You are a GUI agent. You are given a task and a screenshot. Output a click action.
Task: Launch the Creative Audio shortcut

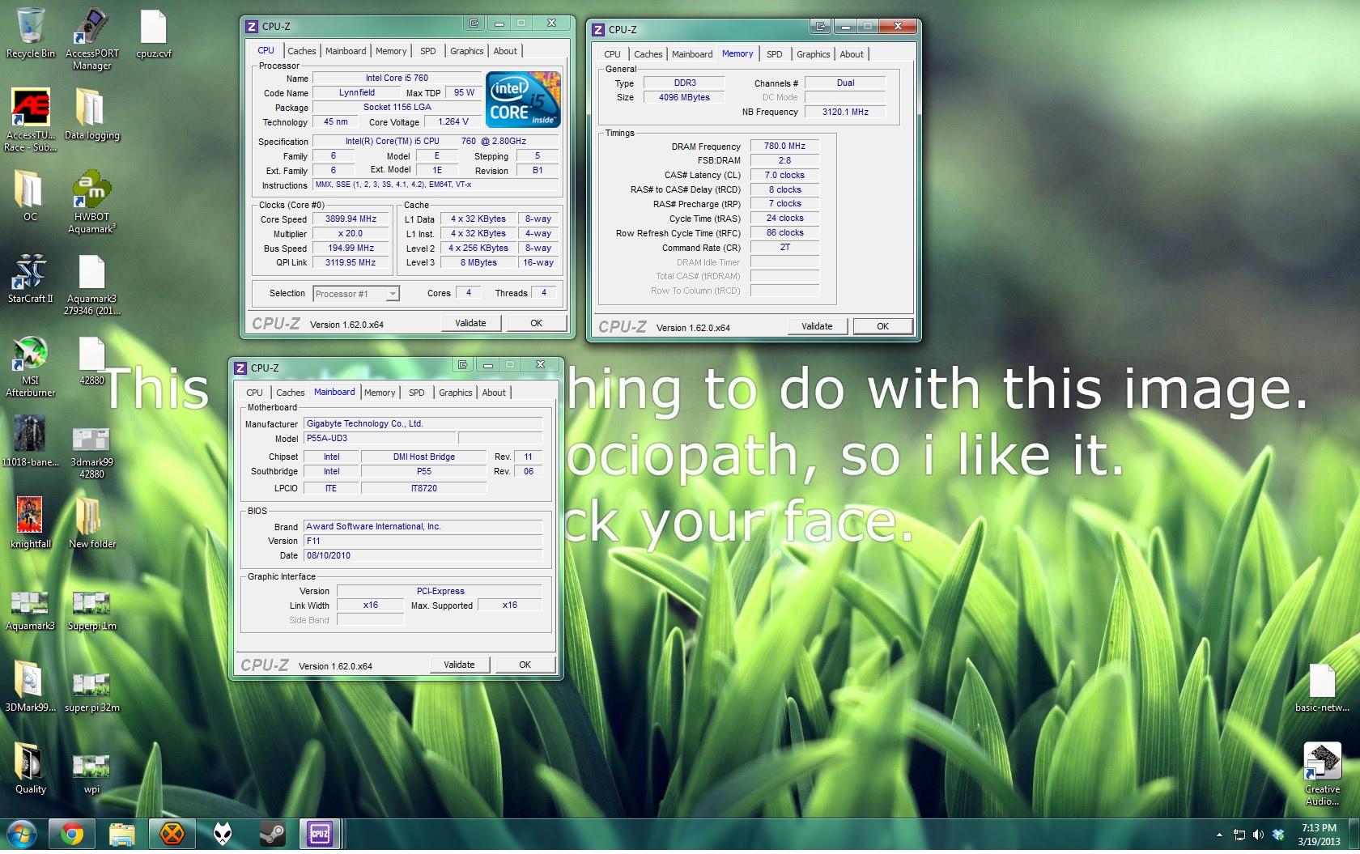coord(1322,774)
